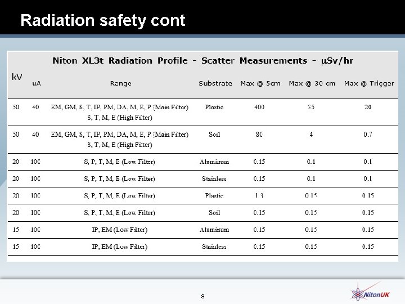This screenshot has width=405, height=304.
Task: Click the 'uA' column header
Action: (x=37, y=83)
